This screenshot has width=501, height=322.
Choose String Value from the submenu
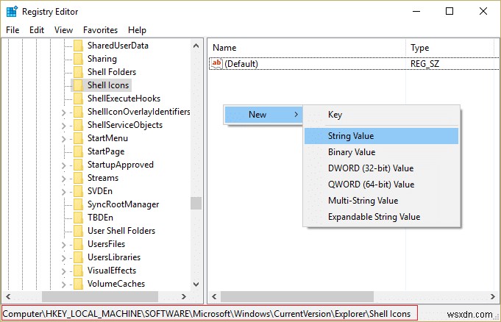381,136
